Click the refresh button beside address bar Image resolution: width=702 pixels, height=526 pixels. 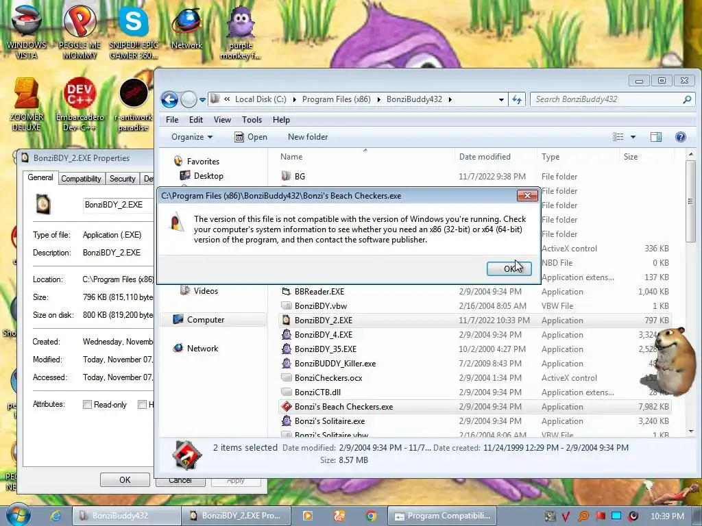(x=517, y=99)
